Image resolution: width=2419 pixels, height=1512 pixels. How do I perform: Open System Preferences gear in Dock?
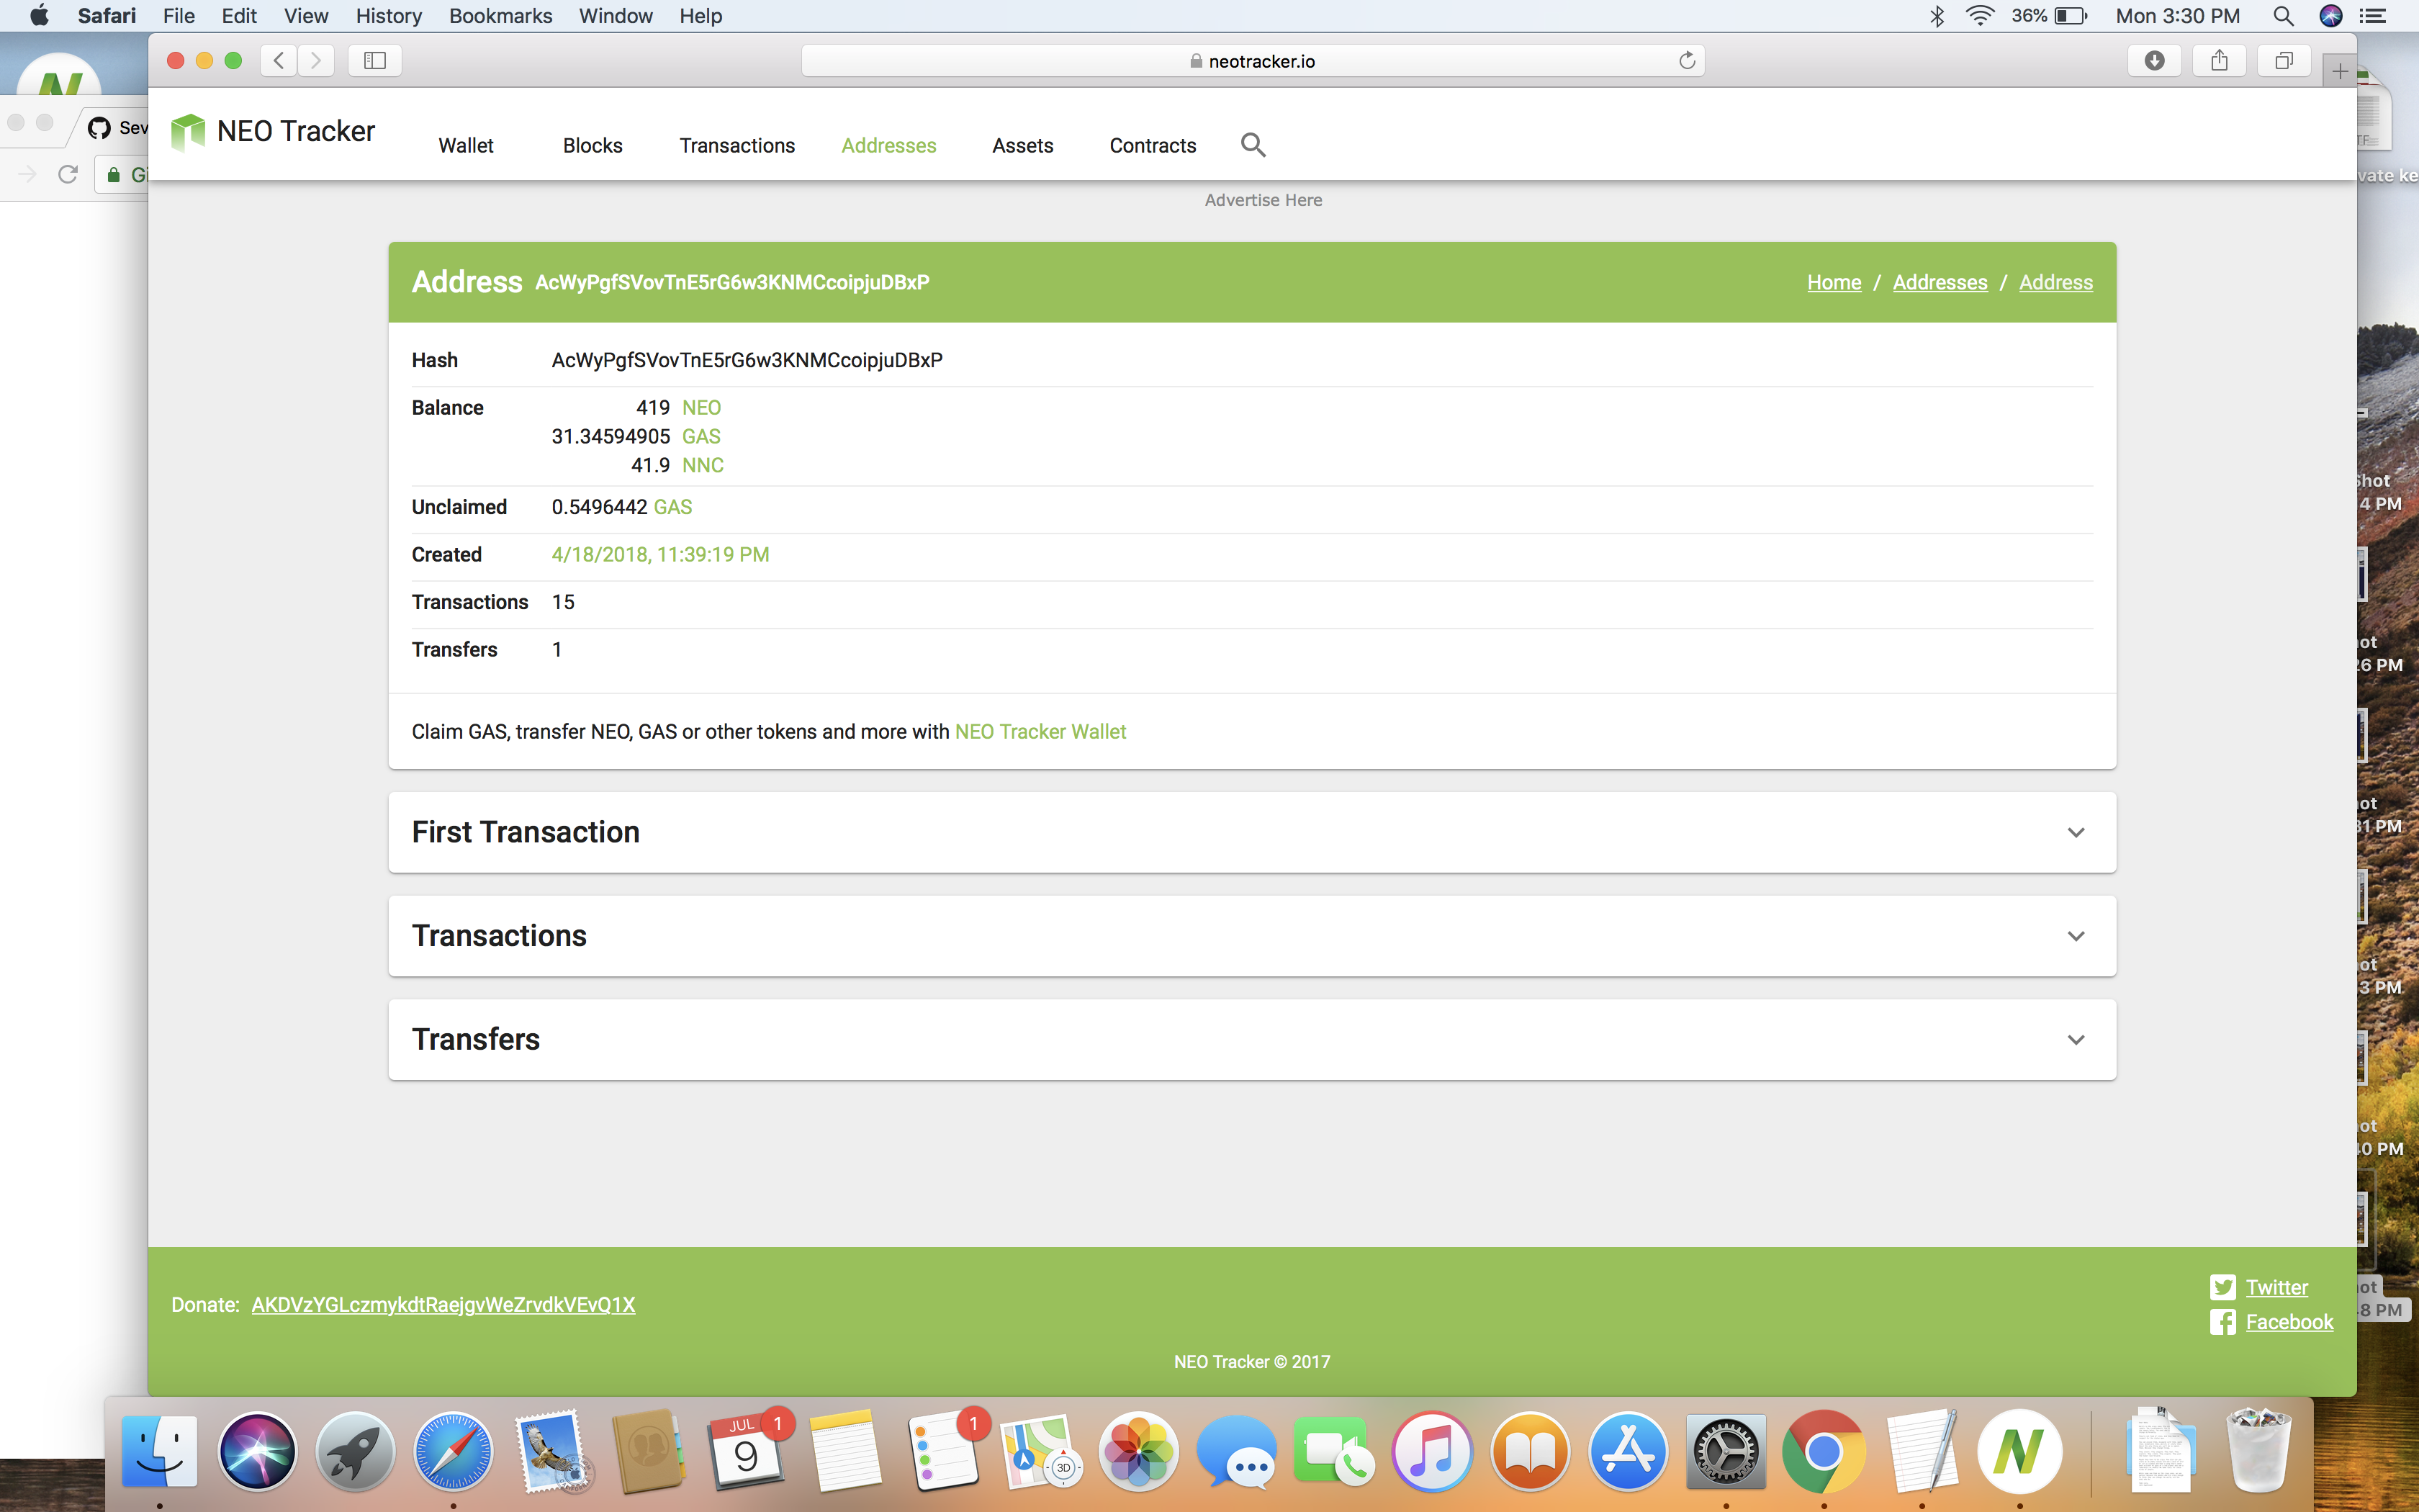1726,1450
